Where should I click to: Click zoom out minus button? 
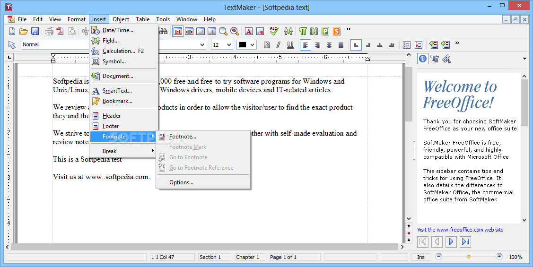point(438,257)
